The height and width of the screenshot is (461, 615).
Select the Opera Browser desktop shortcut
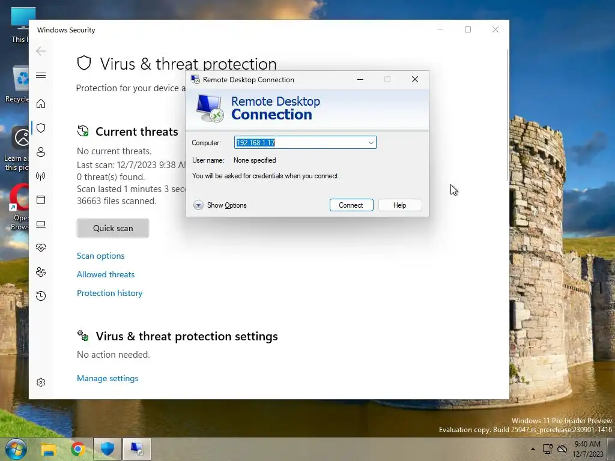tap(18, 207)
